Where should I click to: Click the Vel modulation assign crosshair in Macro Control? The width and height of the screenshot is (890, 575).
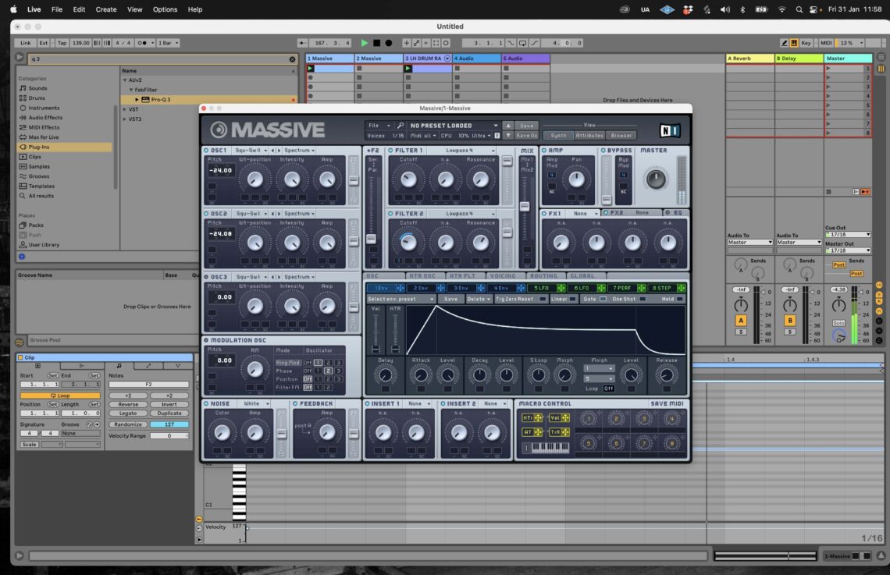pyautogui.click(x=565, y=418)
